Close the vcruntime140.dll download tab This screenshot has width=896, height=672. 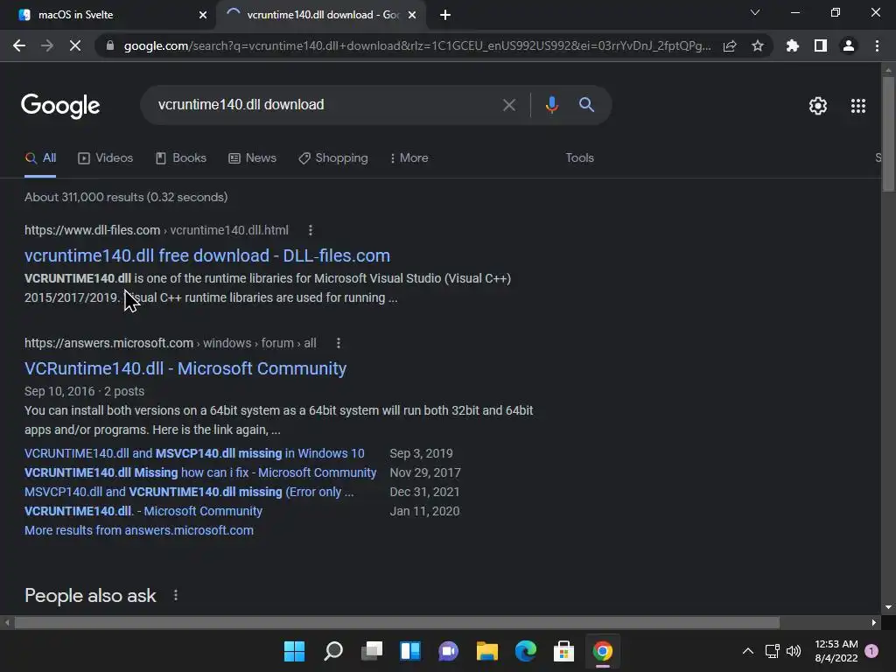(x=412, y=15)
